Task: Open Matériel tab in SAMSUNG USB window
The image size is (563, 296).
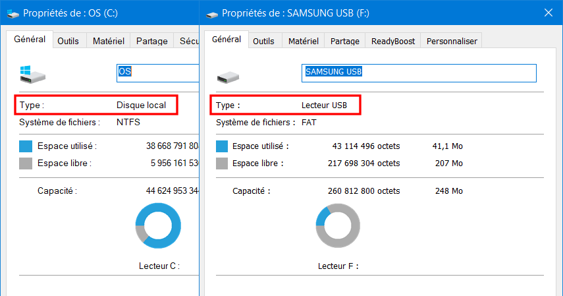Action: [304, 41]
